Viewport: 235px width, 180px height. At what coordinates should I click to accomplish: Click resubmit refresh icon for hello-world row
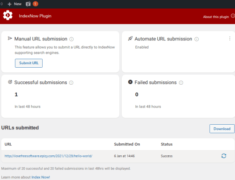pyautogui.click(x=223, y=156)
